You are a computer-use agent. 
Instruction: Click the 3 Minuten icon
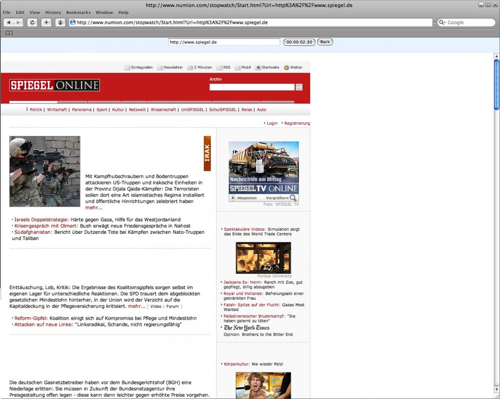(190, 68)
